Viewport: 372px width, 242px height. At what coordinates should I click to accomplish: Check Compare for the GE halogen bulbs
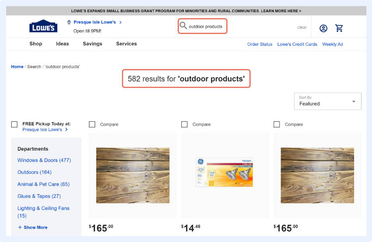[184, 124]
